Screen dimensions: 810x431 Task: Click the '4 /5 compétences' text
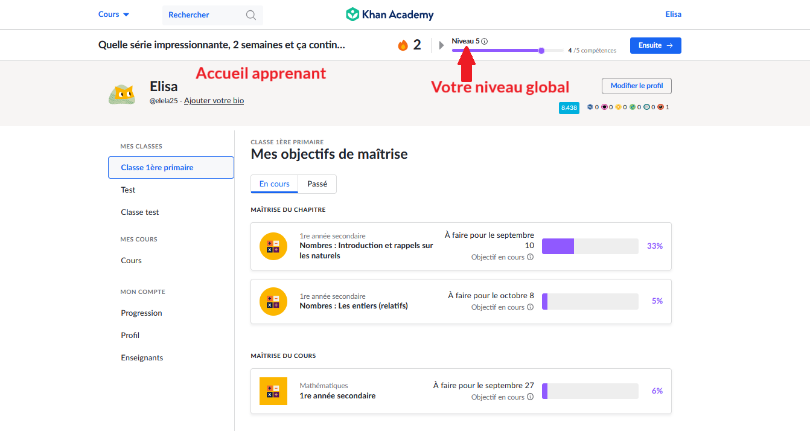tap(592, 51)
